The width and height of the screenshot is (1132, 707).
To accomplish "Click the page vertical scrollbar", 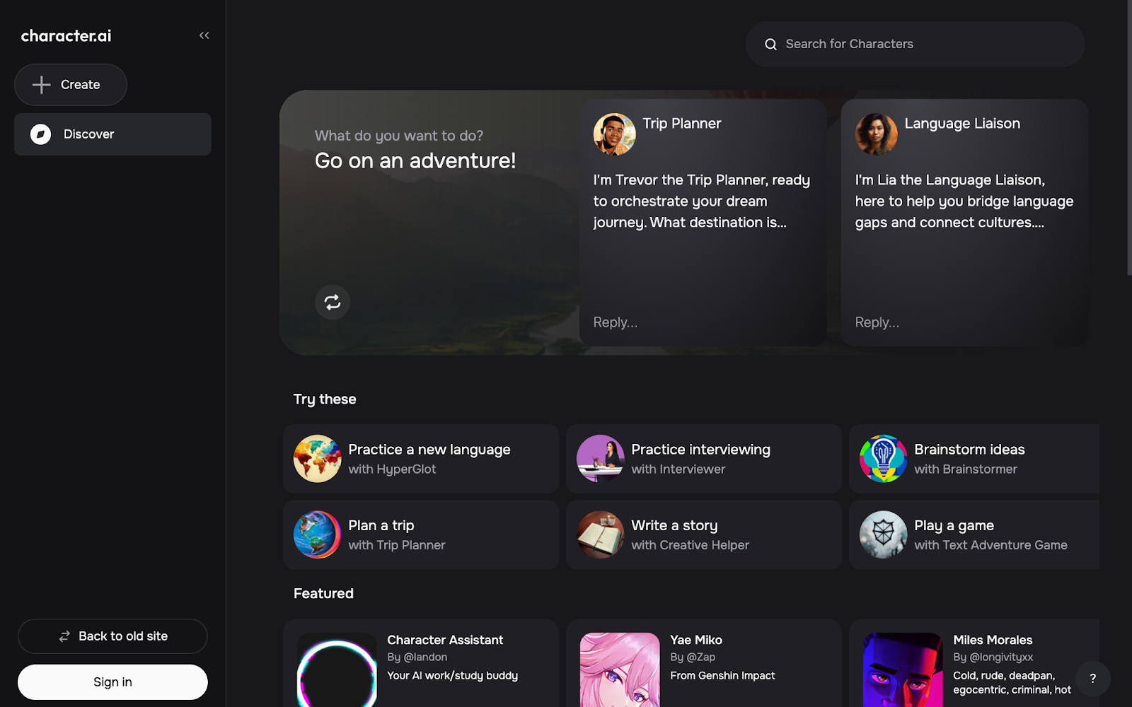I will [x=1129, y=138].
